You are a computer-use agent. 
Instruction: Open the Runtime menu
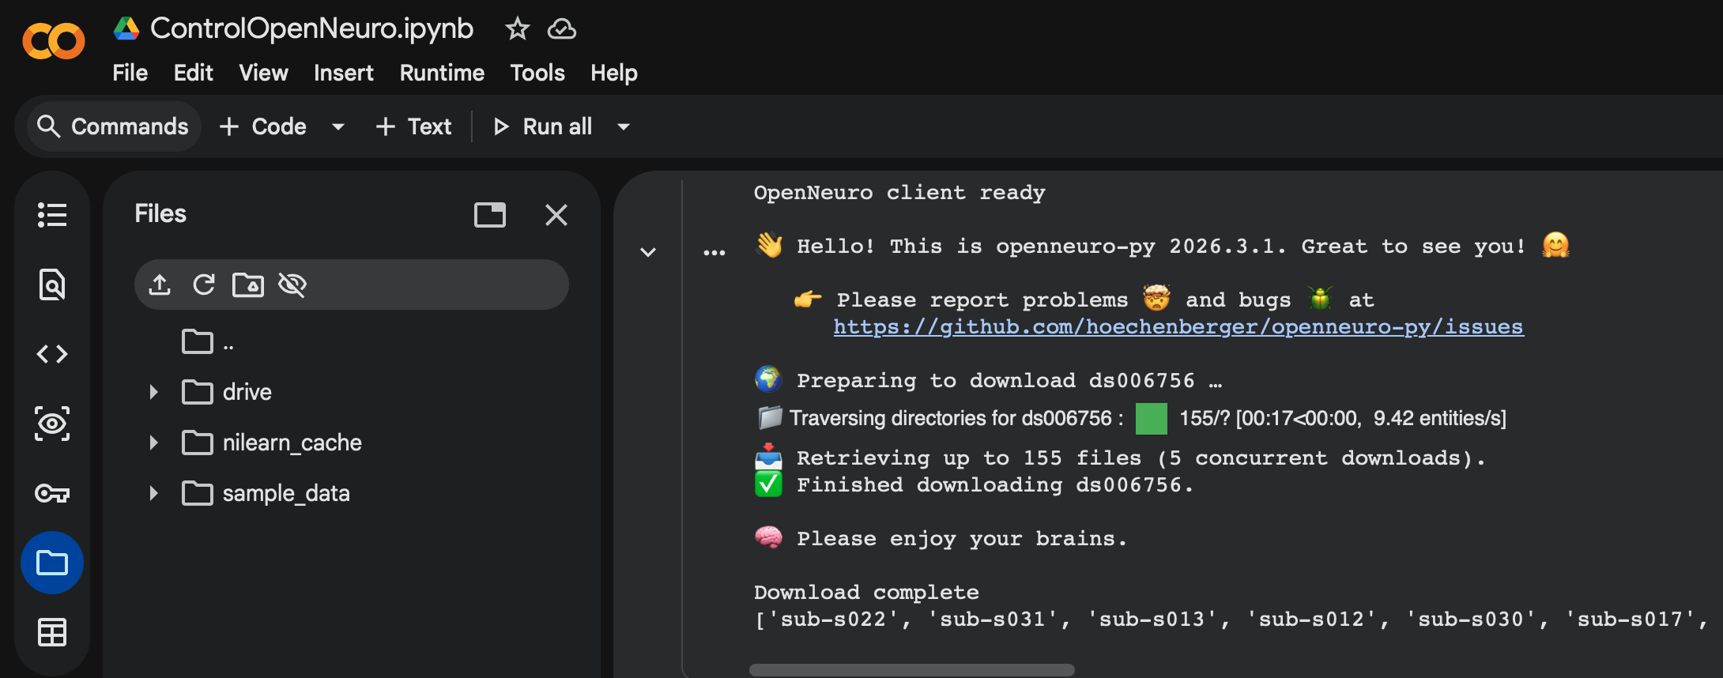coord(442,73)
